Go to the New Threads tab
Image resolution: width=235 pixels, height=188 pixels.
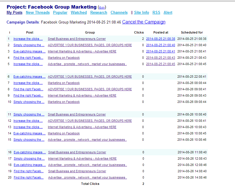tap(38, 12)
